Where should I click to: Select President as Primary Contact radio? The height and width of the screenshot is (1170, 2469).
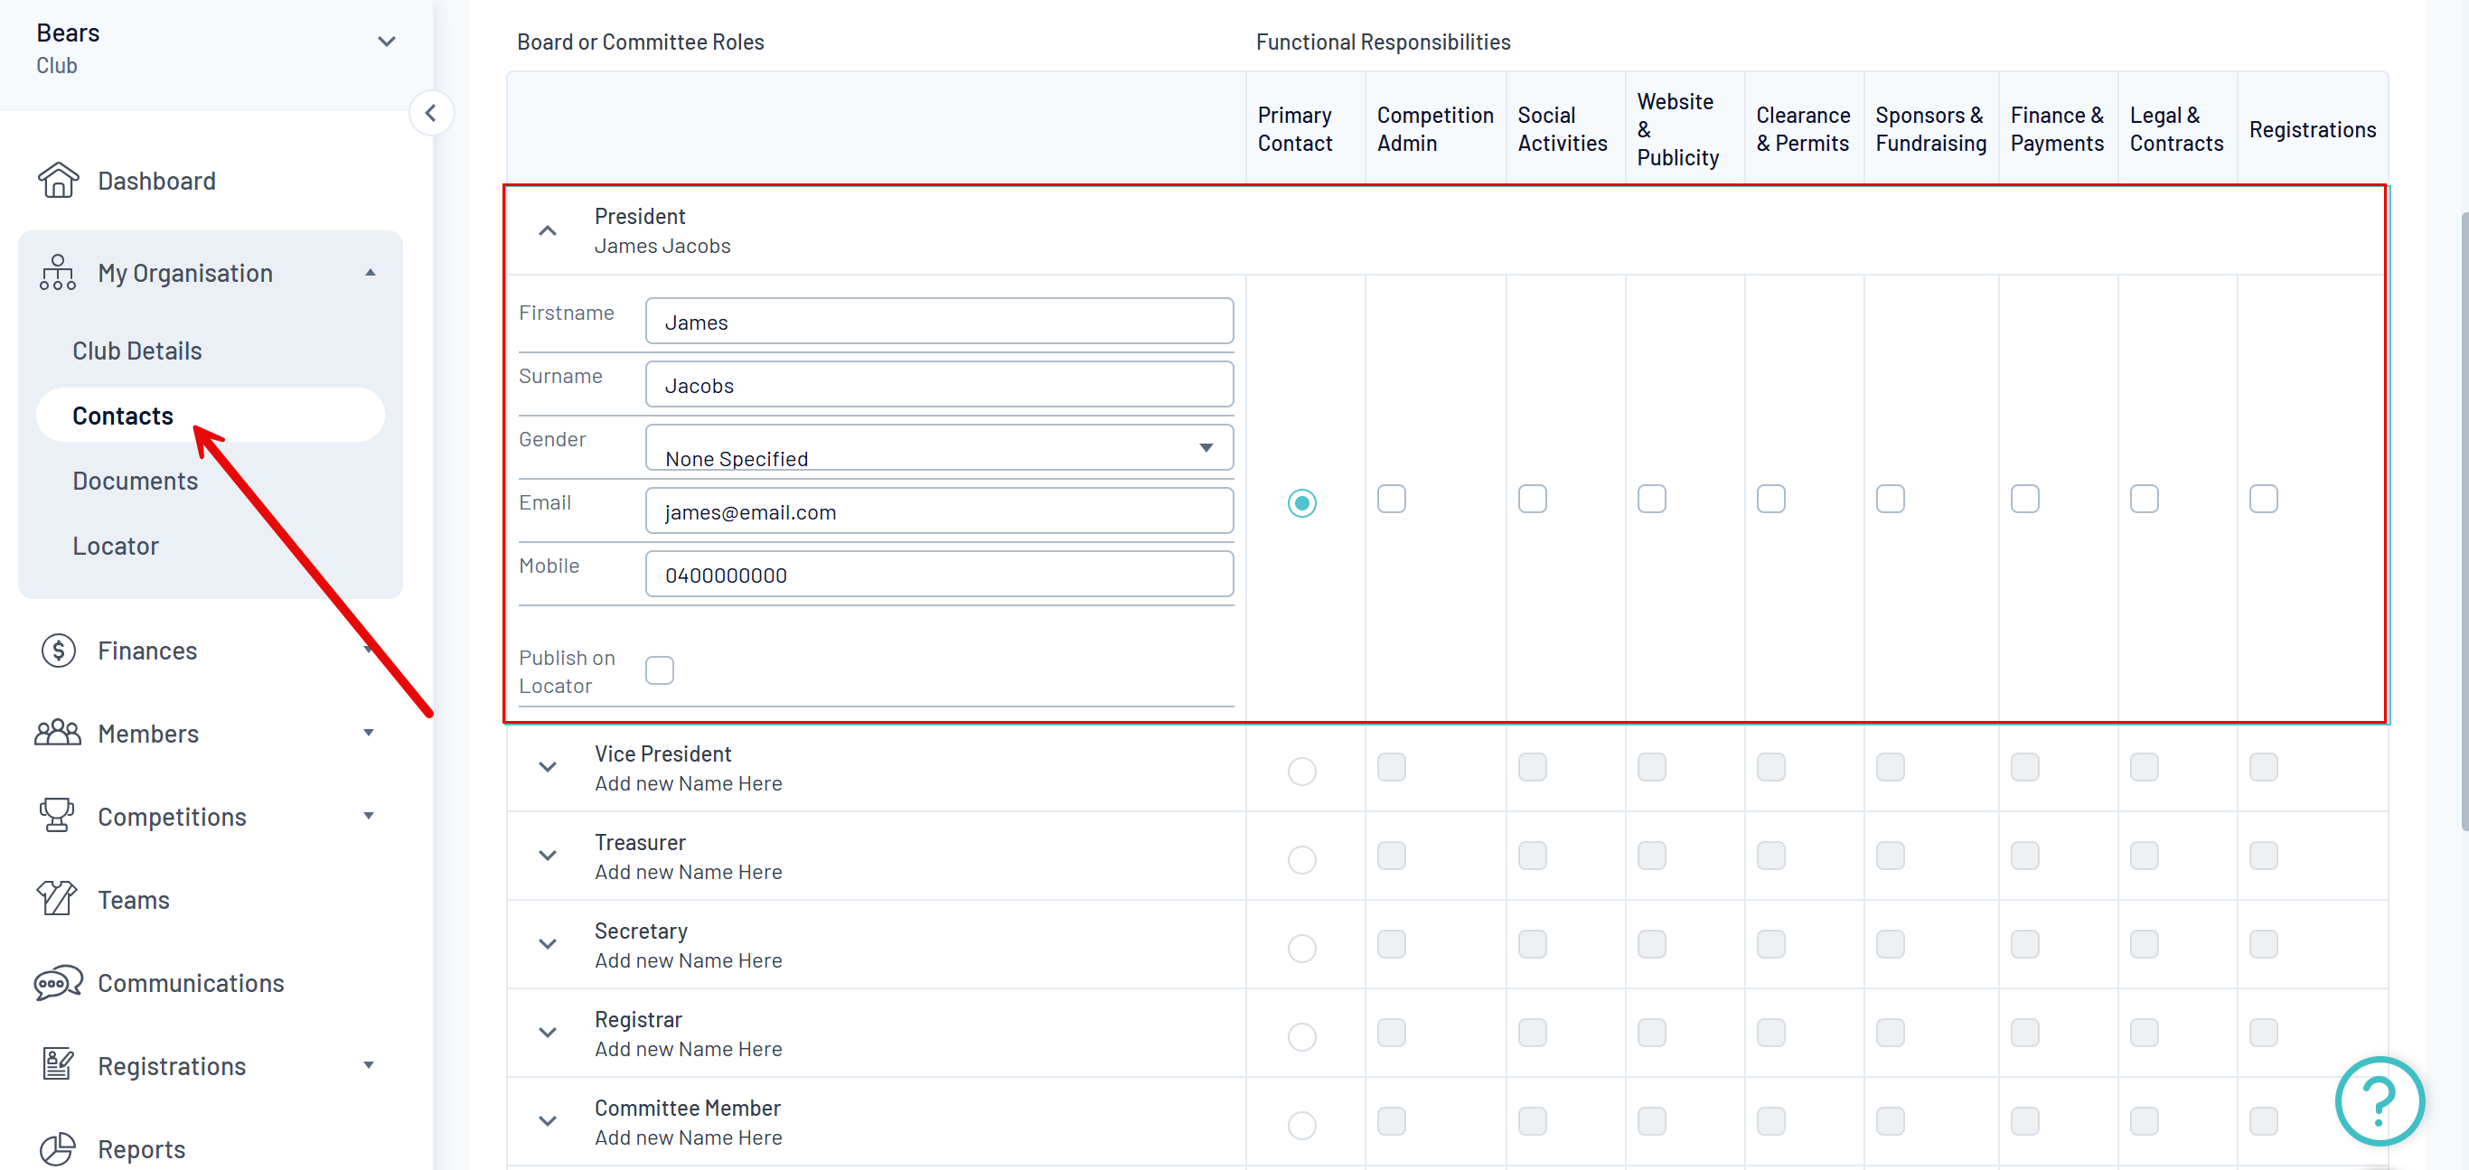[1300, 503]
